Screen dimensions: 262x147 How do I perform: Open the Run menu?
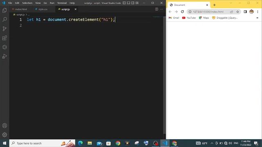[52, 3]
